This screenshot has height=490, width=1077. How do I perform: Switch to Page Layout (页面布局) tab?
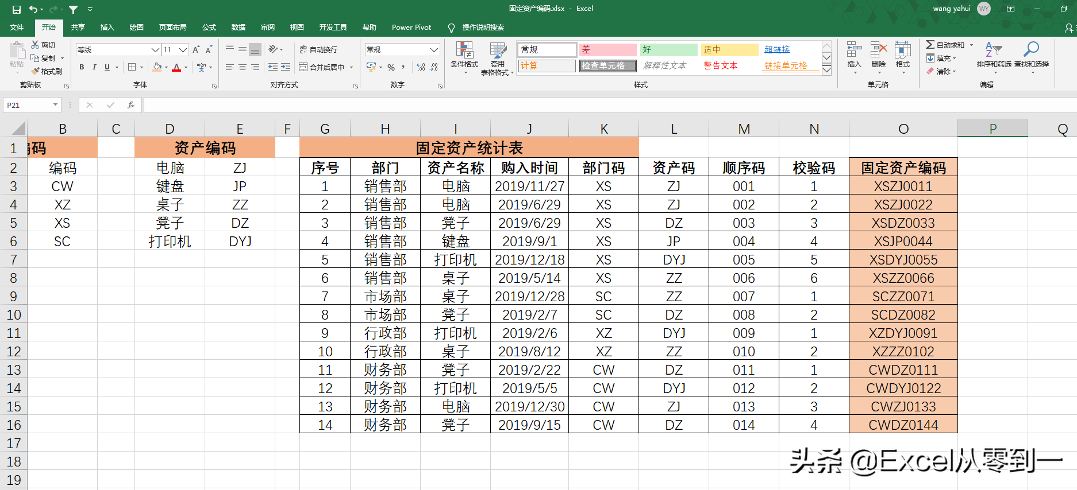click(173, 27)
